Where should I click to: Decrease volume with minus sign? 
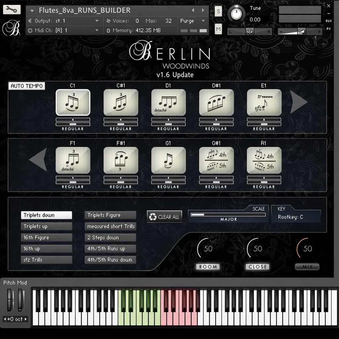point(281,32)
